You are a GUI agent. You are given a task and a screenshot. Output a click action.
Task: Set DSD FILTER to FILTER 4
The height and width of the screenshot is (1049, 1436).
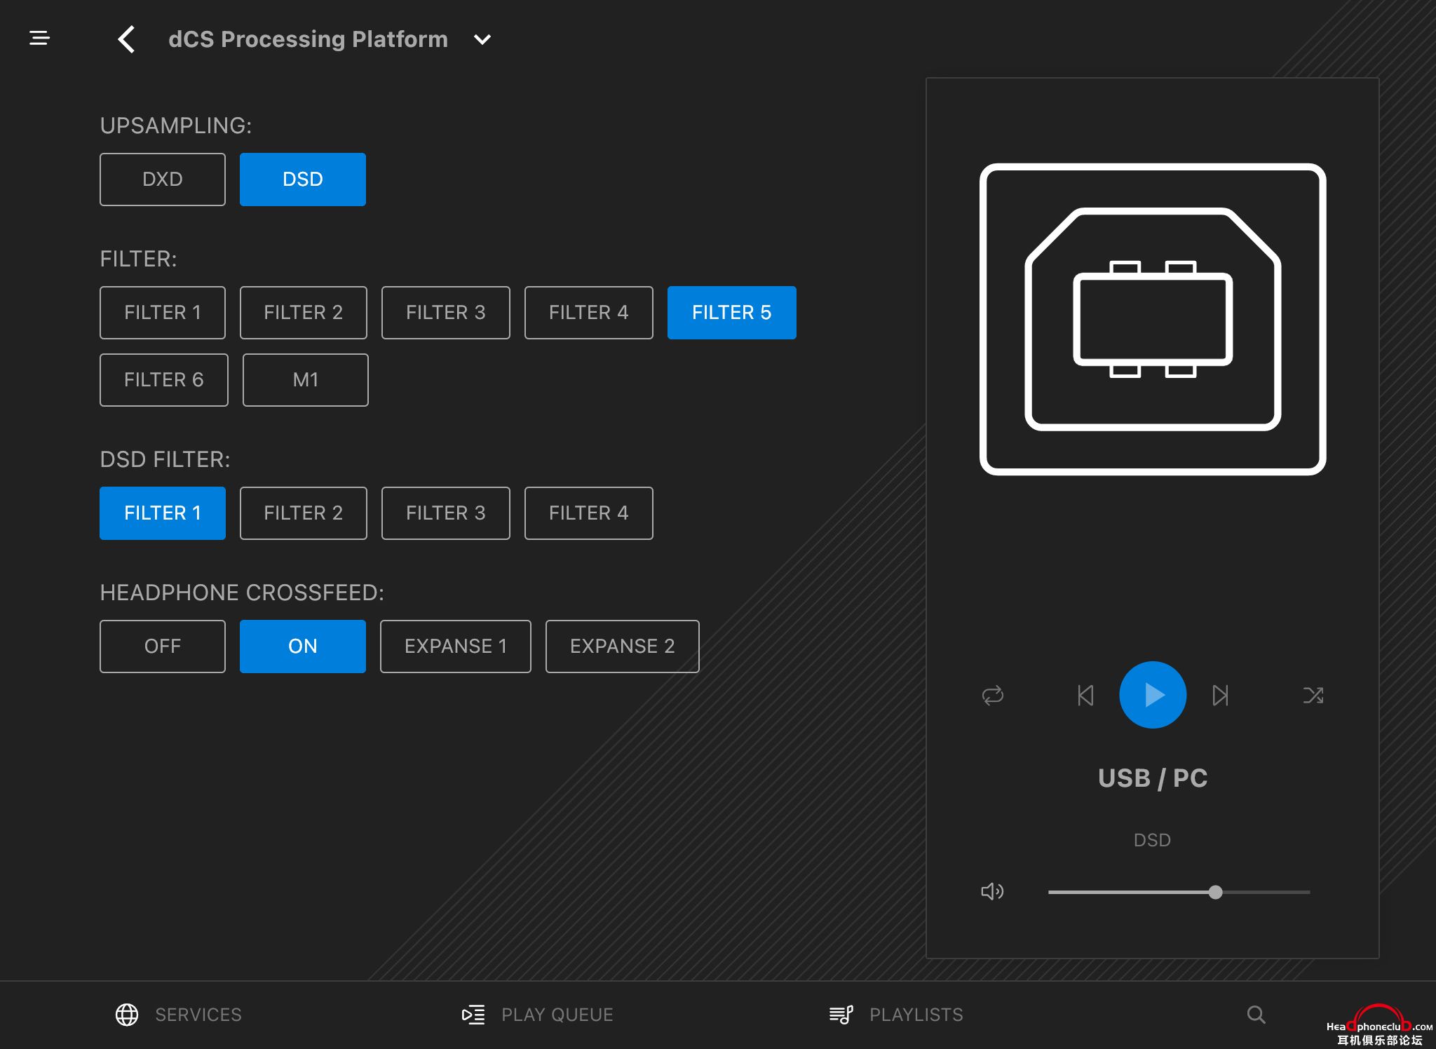(x=589, y=513)
